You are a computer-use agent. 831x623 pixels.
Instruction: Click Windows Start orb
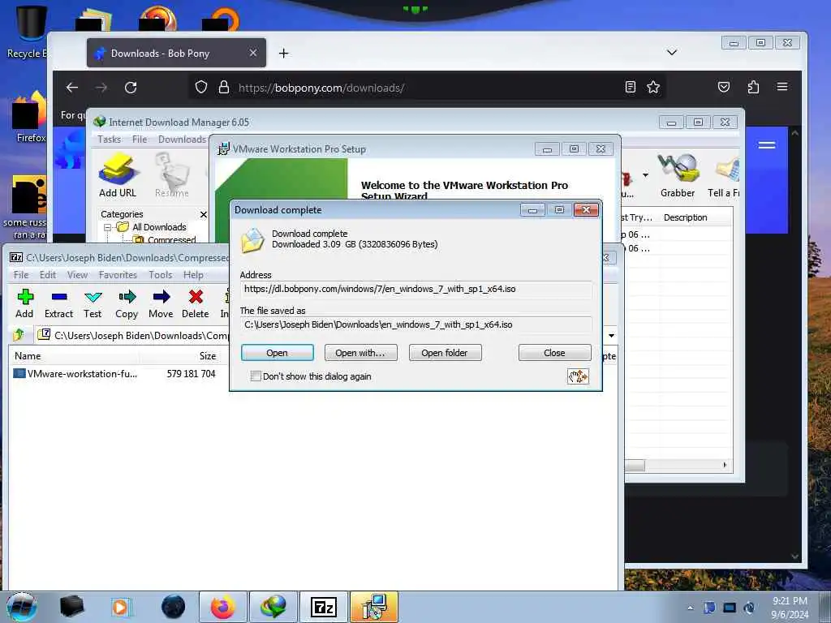coord(22,607)
